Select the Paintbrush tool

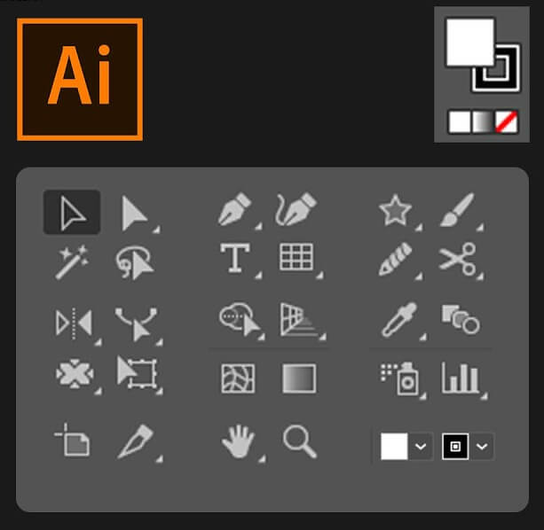click(456, 211)
